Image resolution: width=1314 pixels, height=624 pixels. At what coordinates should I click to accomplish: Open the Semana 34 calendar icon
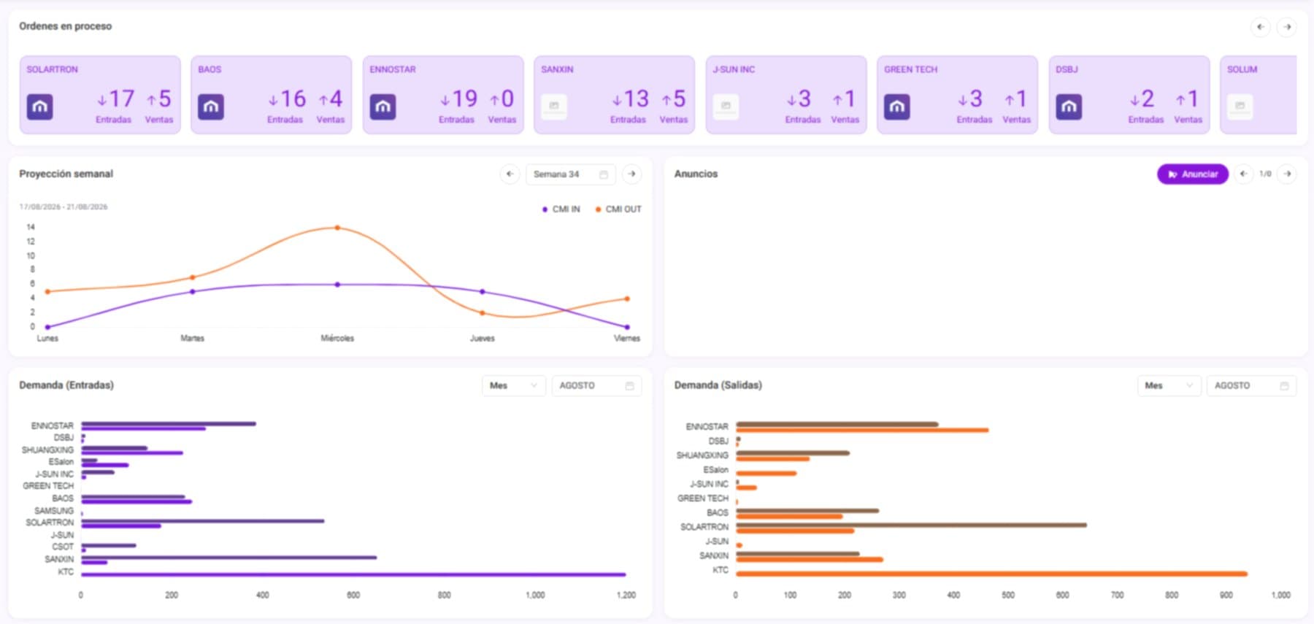pos(604,174)
